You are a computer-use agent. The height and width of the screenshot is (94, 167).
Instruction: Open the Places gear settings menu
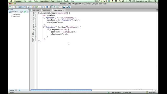[21, 12]
